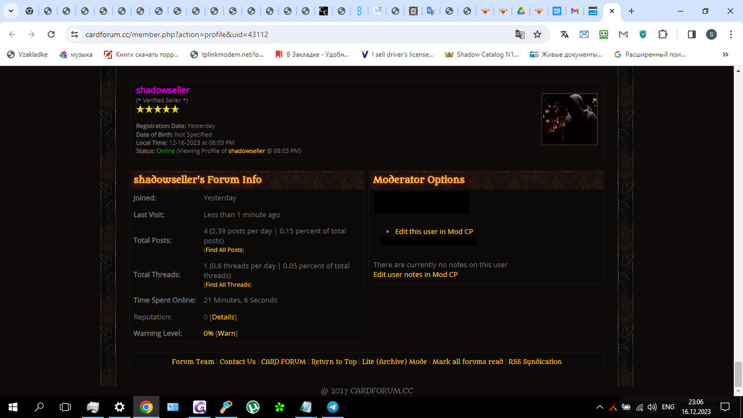The height and width of the screenshot is (418, 743).
Task: Open Windows taskbar search magnifier
Action: 39,407
